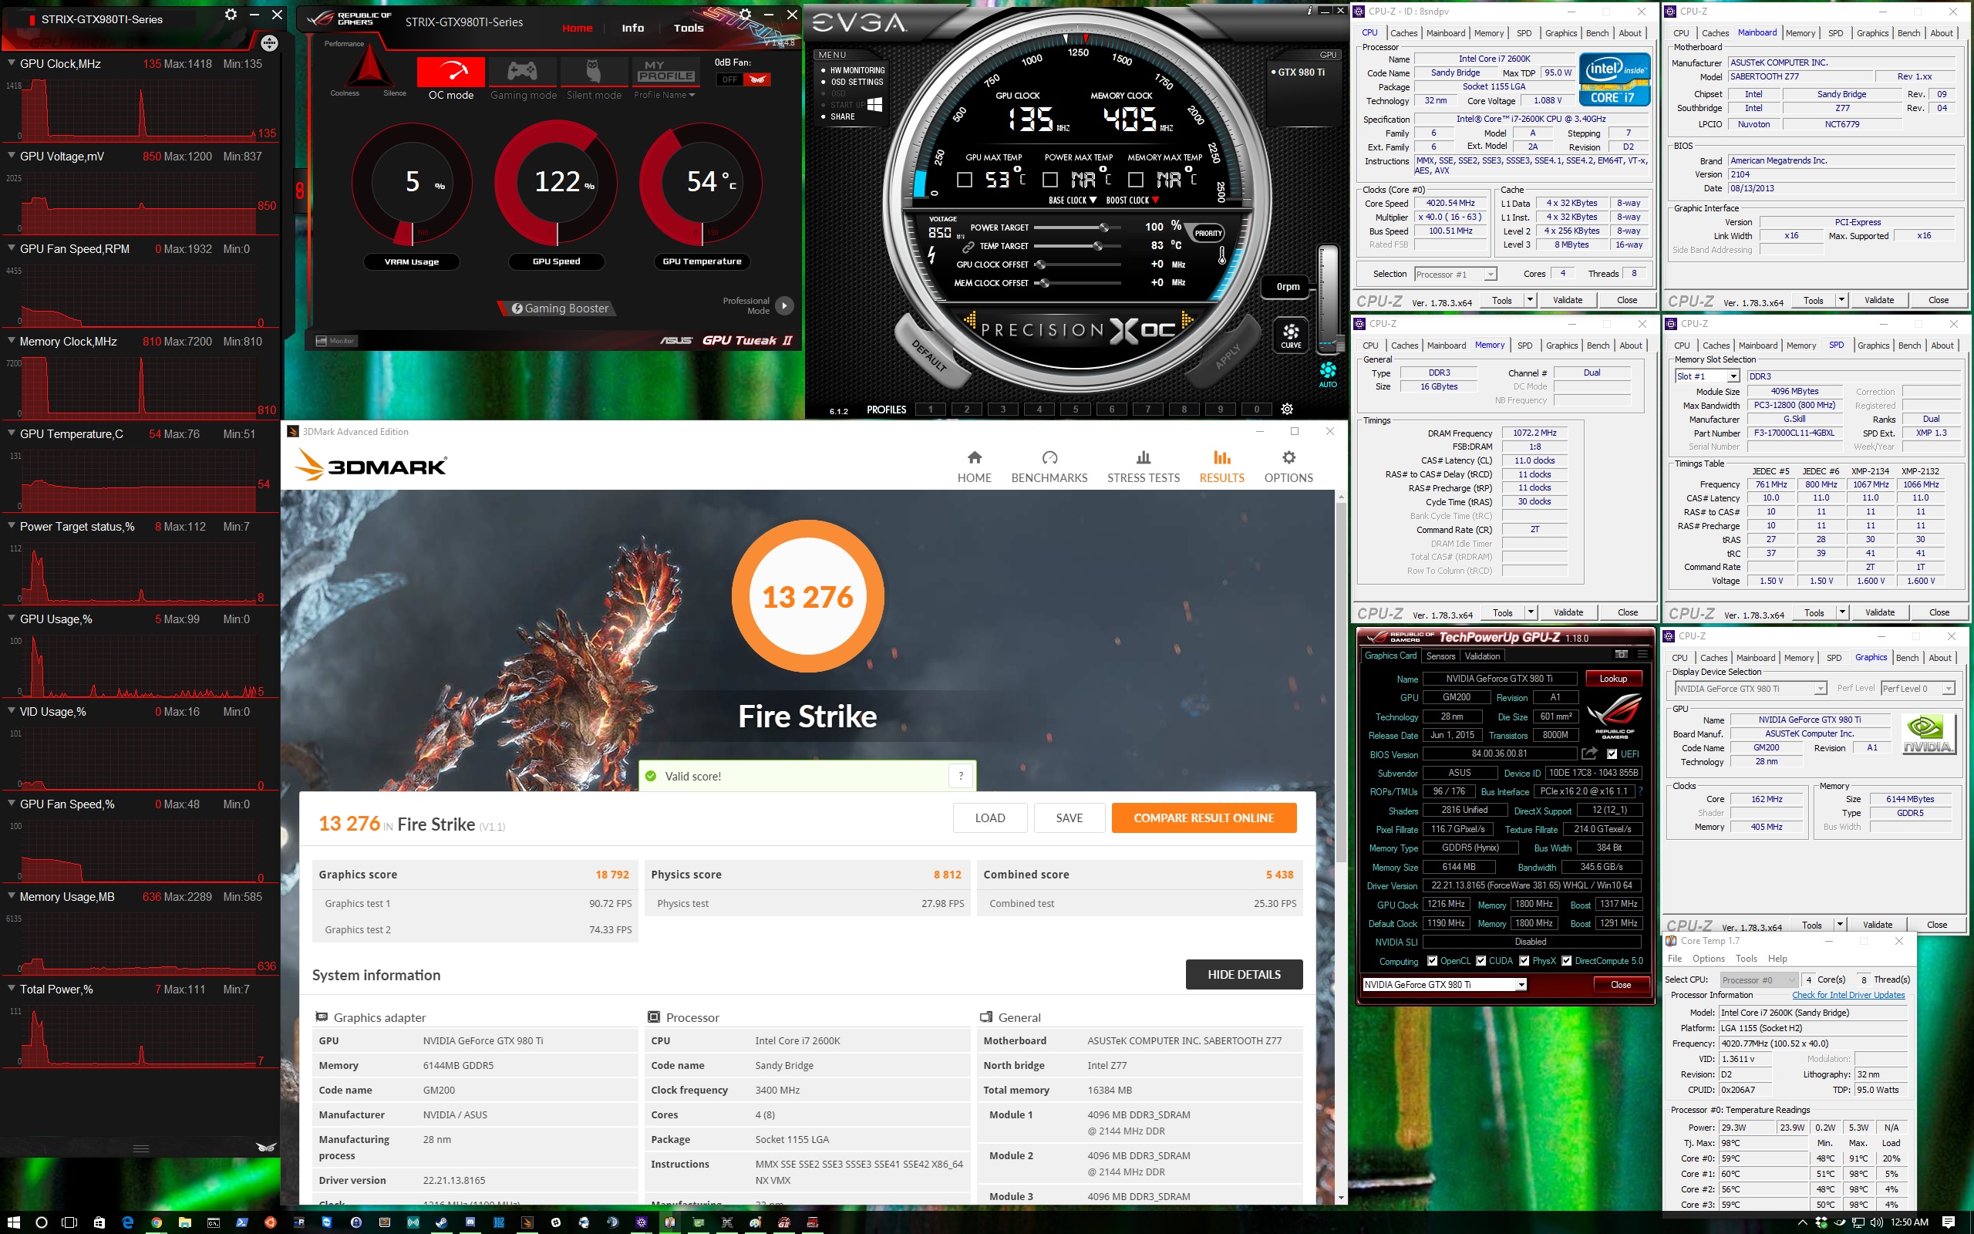Open Tools tab in GPU Tweak II
Image resolution: width=1974 pixels, height=1234 pixels.
pyautogui.click(x=689, y=28)
